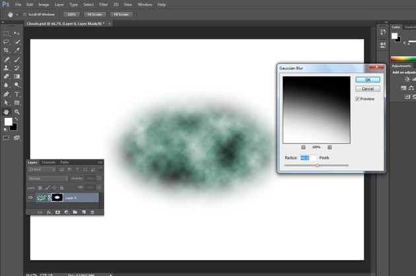Select the Pen tool
416x276 pixels.
tap(6, 94)
